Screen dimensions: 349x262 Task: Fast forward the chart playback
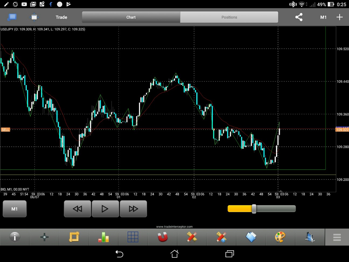(x=133, y=209)
